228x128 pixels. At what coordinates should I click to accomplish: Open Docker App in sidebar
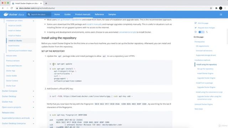pyautogui.click(x=10, y=71)
